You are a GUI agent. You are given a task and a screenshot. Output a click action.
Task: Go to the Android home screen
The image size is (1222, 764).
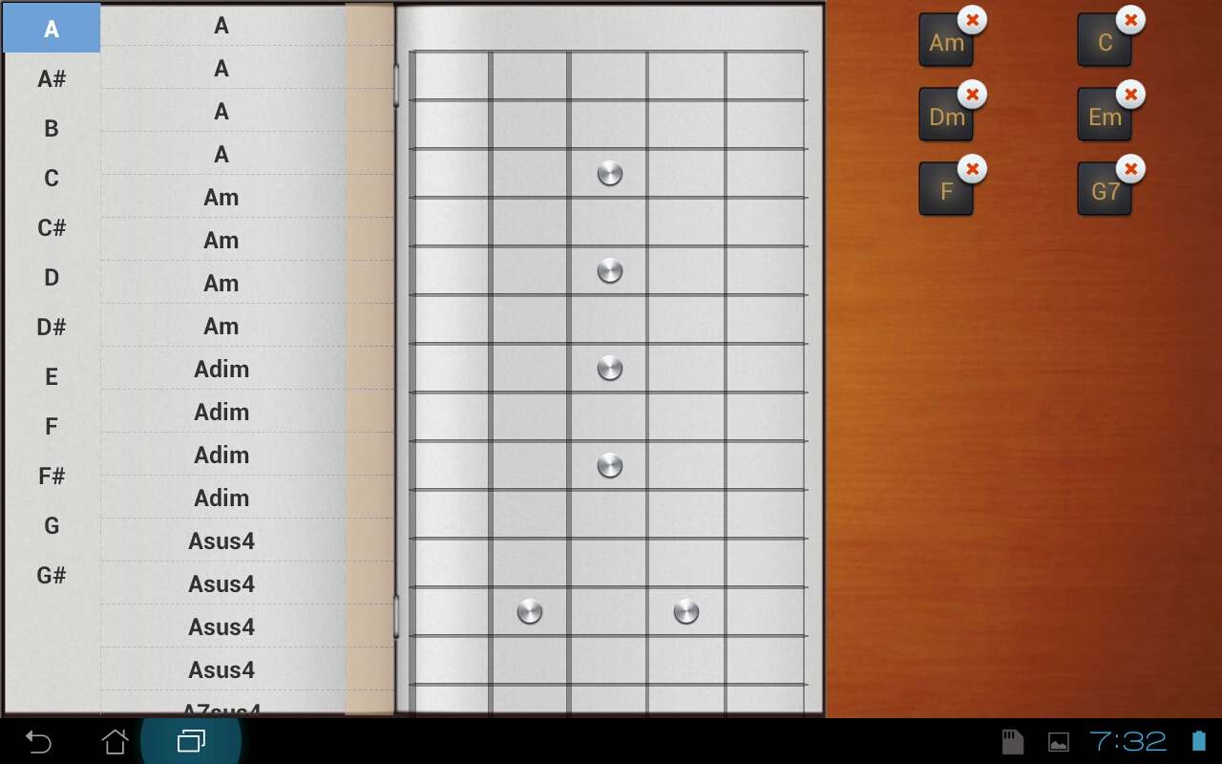[115, 741]
